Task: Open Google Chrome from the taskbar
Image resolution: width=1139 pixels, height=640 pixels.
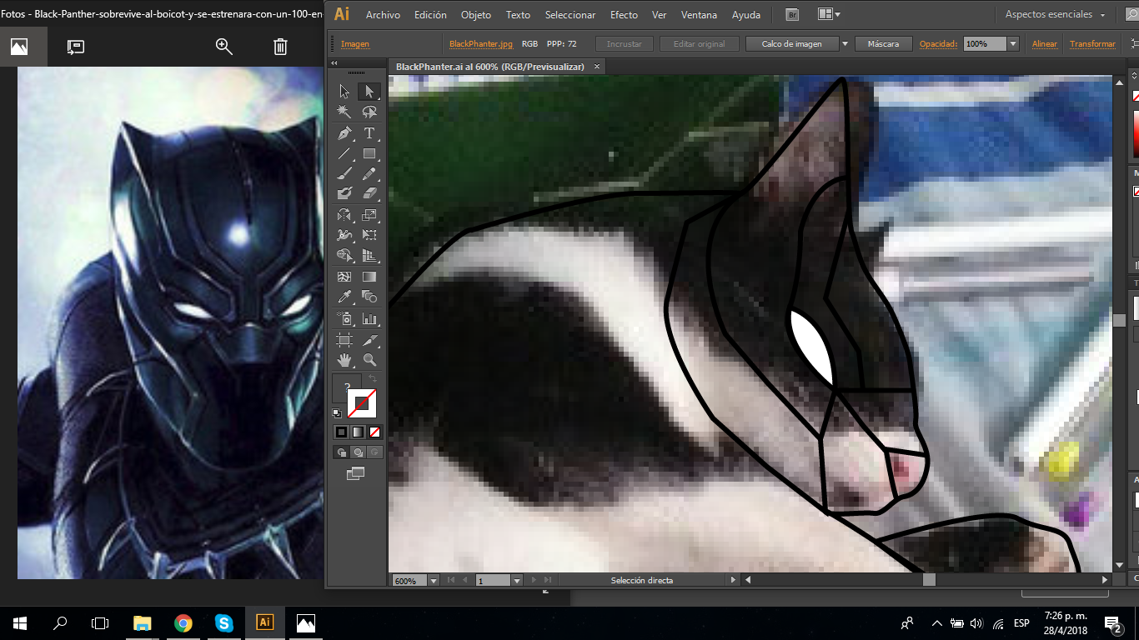Action: (183, 622)
